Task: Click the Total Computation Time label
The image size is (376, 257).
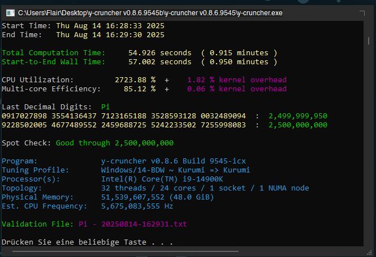Action: point(54,53)
